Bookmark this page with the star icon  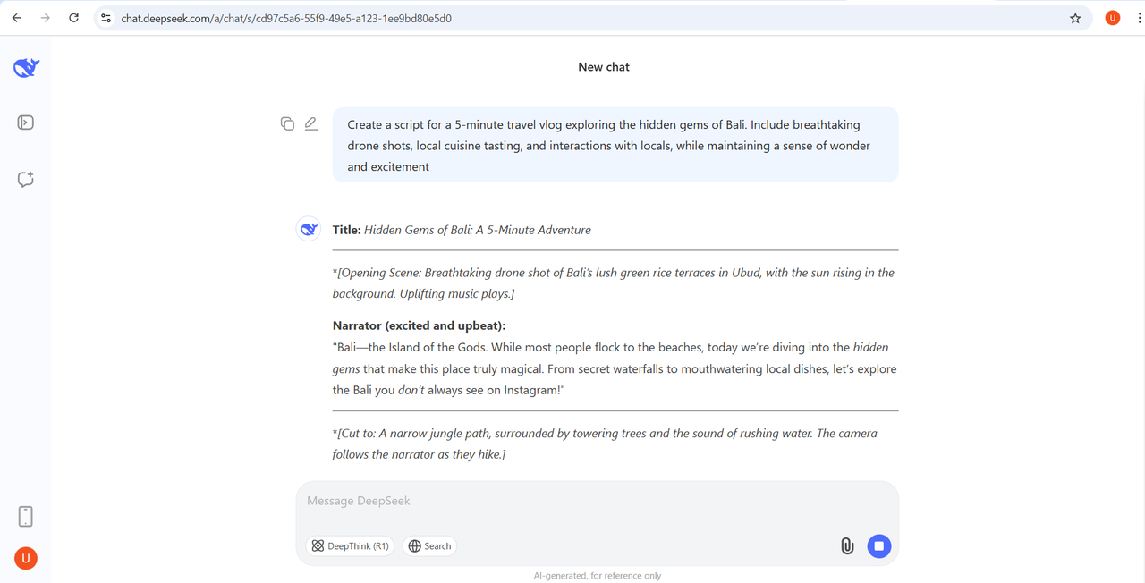[1075, 18]
